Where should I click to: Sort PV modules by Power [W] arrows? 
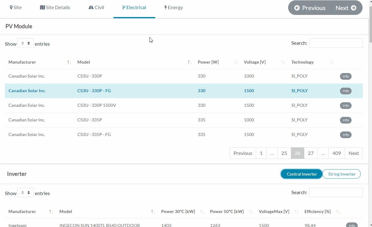(236, 62)
